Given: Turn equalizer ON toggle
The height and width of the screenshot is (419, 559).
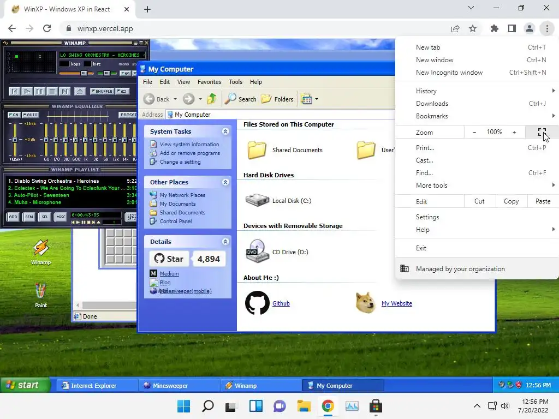Looking at the screenshot, I should (14, 115).
